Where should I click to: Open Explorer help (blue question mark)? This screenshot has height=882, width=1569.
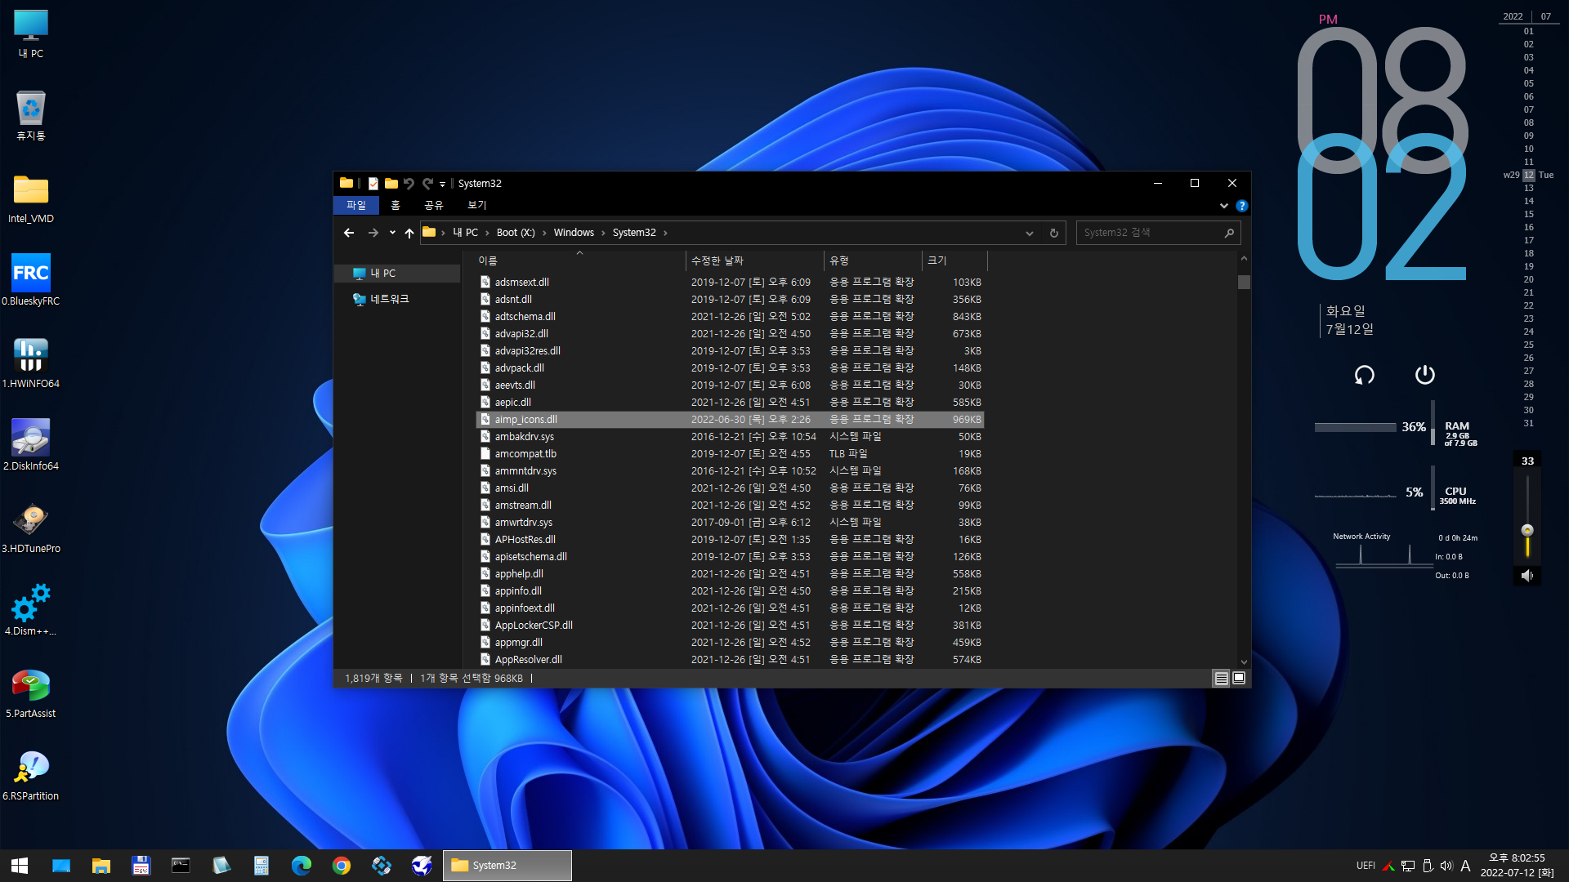1241,206
